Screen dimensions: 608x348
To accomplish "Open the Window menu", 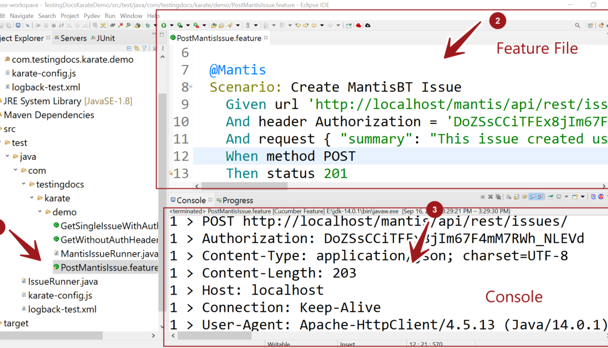I will [131, 16].
